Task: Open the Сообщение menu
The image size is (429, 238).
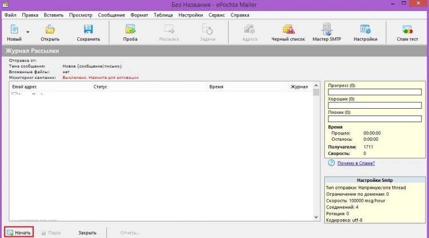Action: point(112,15)
